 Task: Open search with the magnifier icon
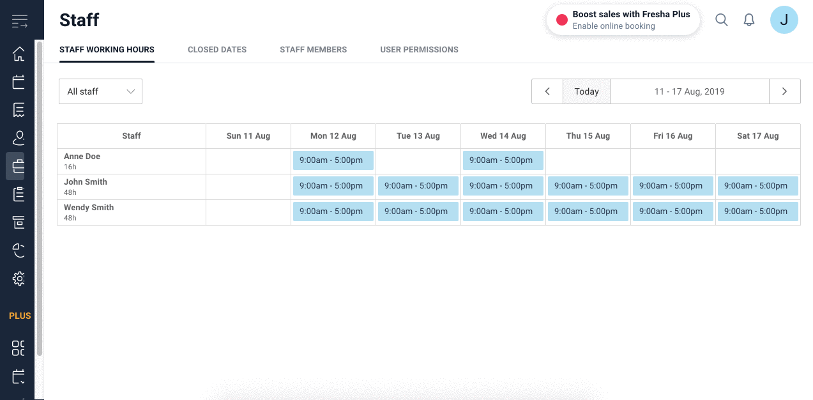(x=722, y=20)
